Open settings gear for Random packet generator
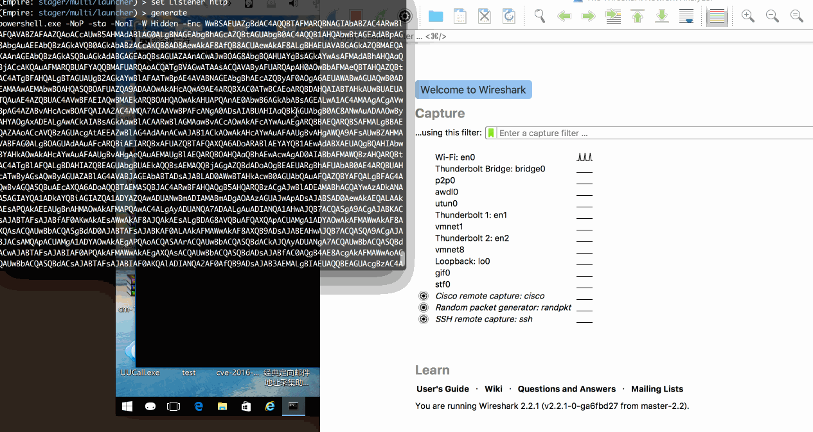 (423, 307)
